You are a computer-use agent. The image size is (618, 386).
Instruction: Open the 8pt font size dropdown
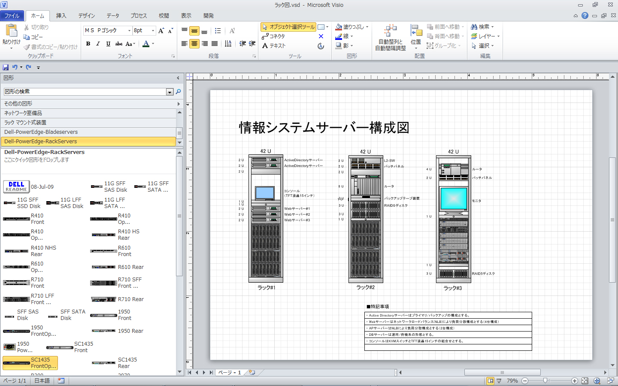[153, 30]
